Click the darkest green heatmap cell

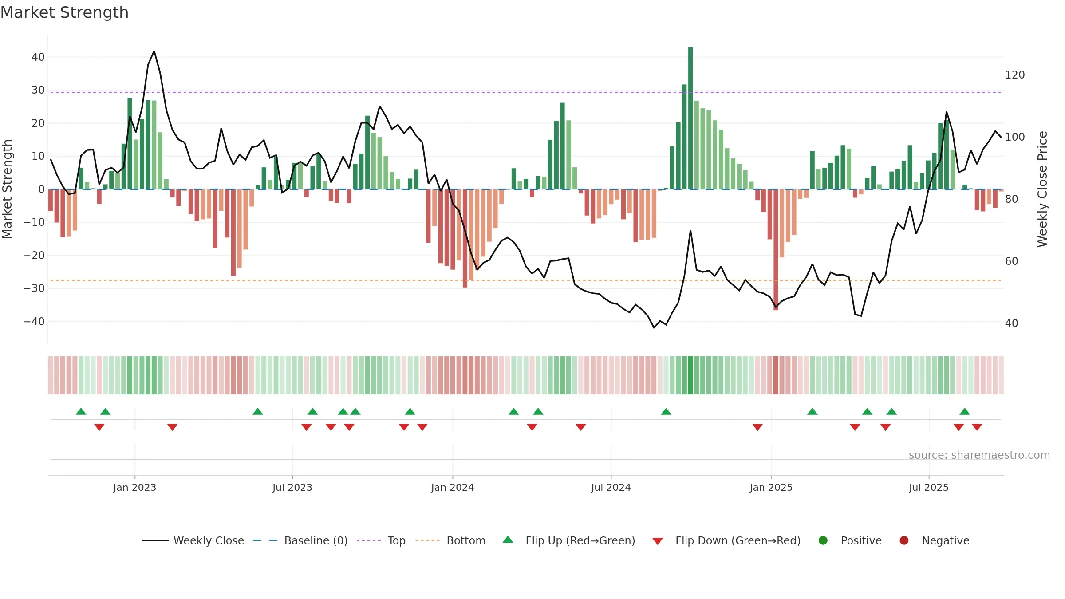(690, 375)
